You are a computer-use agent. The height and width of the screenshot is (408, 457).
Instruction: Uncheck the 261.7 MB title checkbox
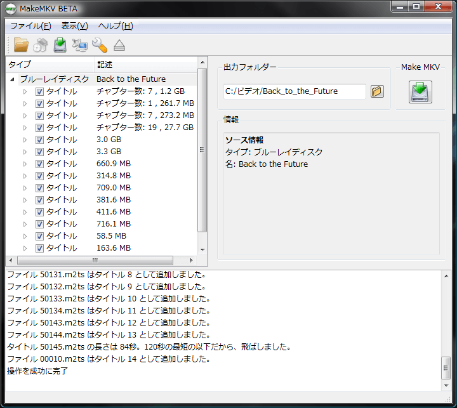pos(39,104)
